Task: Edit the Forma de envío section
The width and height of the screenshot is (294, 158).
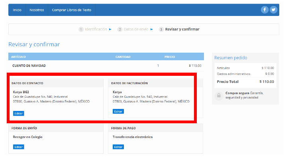Action: tap(19, 147)
